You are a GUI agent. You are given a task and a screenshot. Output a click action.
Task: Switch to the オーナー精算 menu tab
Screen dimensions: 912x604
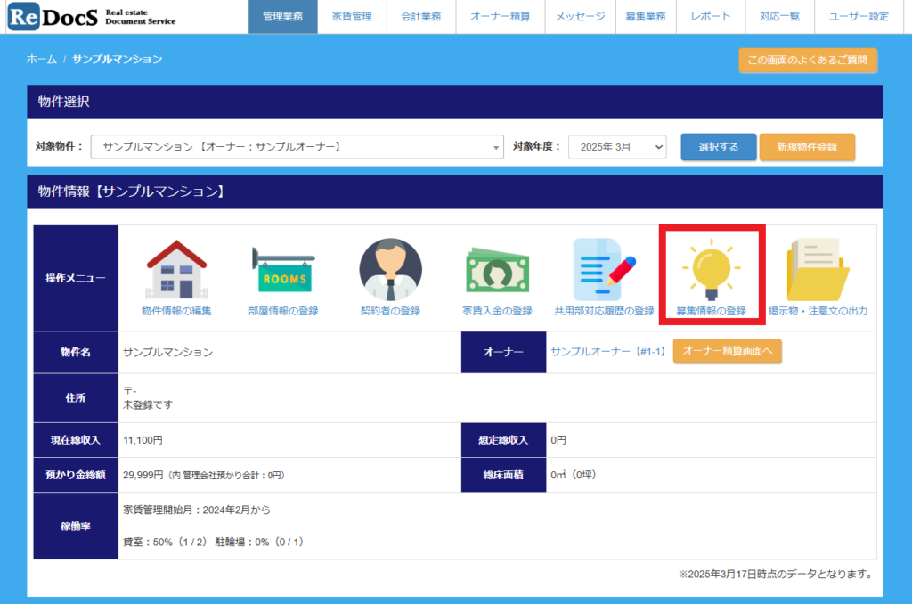tap(500, 17)
